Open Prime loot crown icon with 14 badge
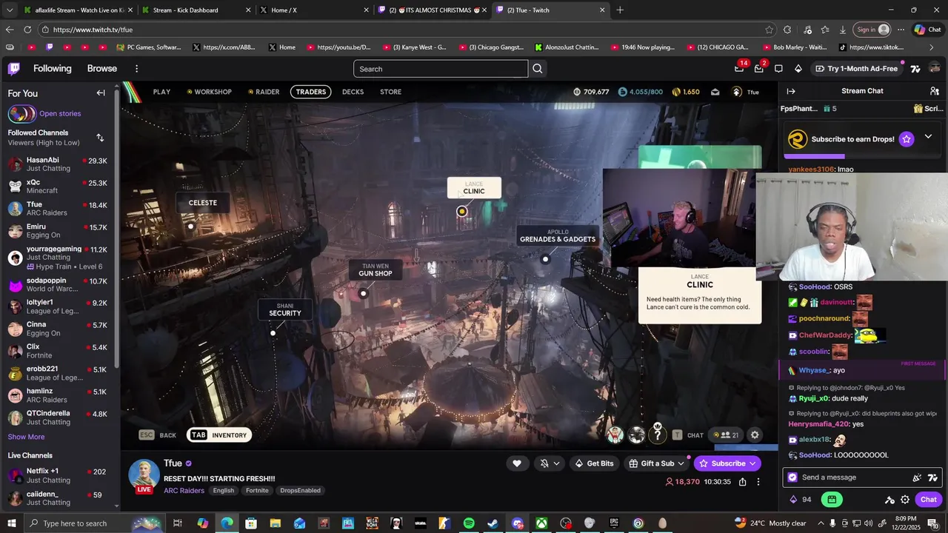948x533 pixels. 739,69
